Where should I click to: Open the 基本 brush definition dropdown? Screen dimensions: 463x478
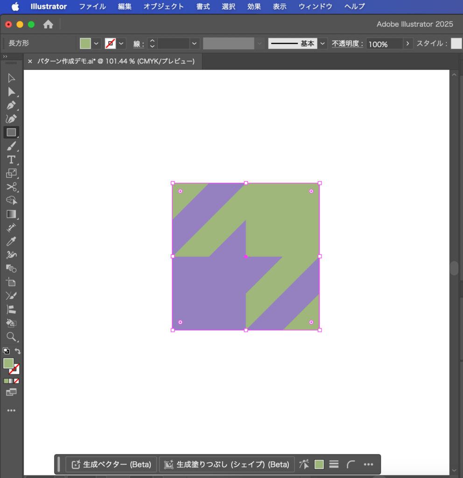323,43
